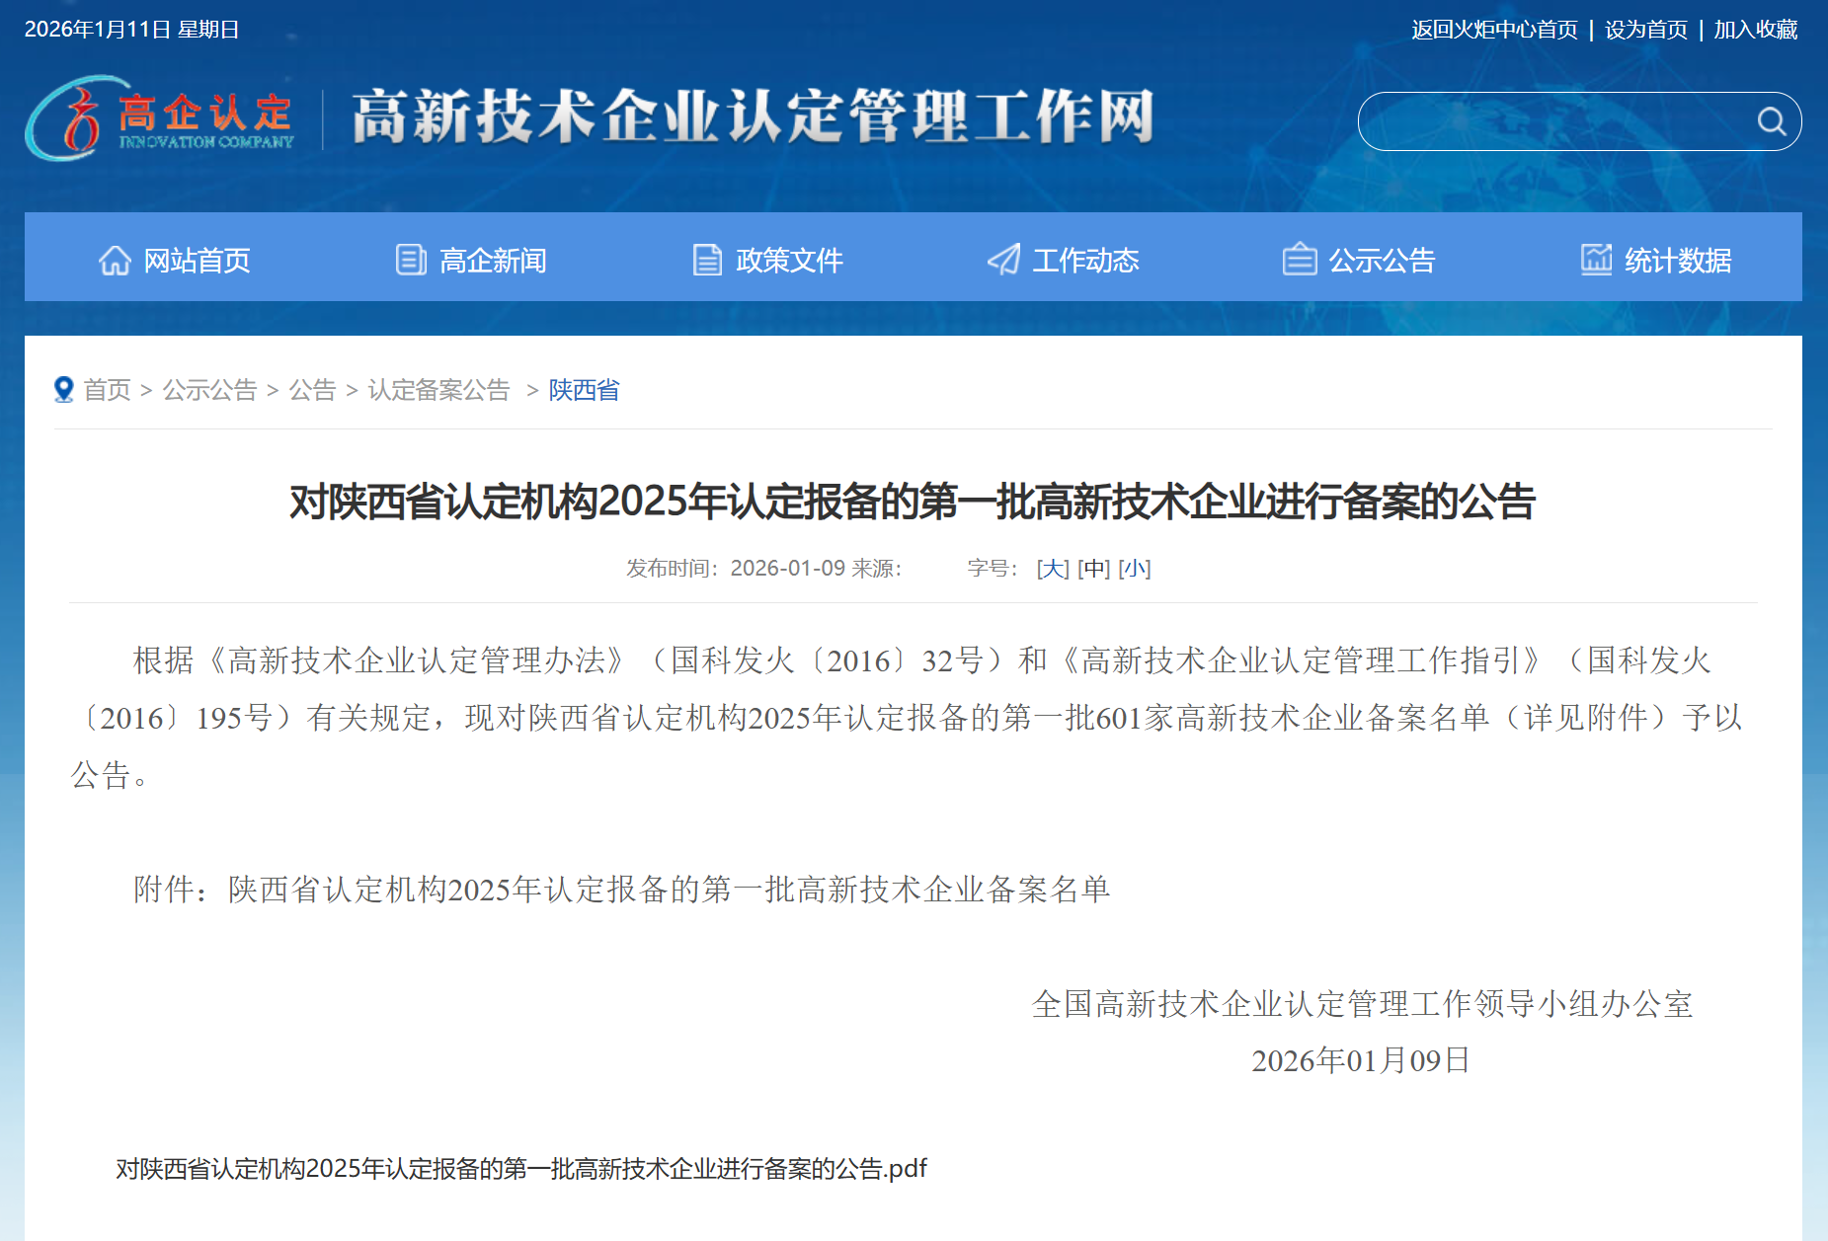Set font size to large [大]
Viewport: 1828px width, 1241px height.
point(1053,569)
